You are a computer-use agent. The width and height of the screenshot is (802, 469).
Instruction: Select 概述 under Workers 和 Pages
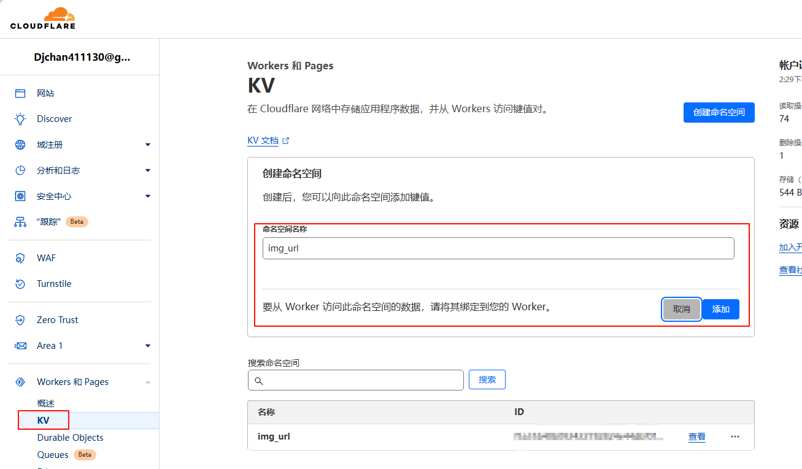pyautogui.click(x=45, y=403)
